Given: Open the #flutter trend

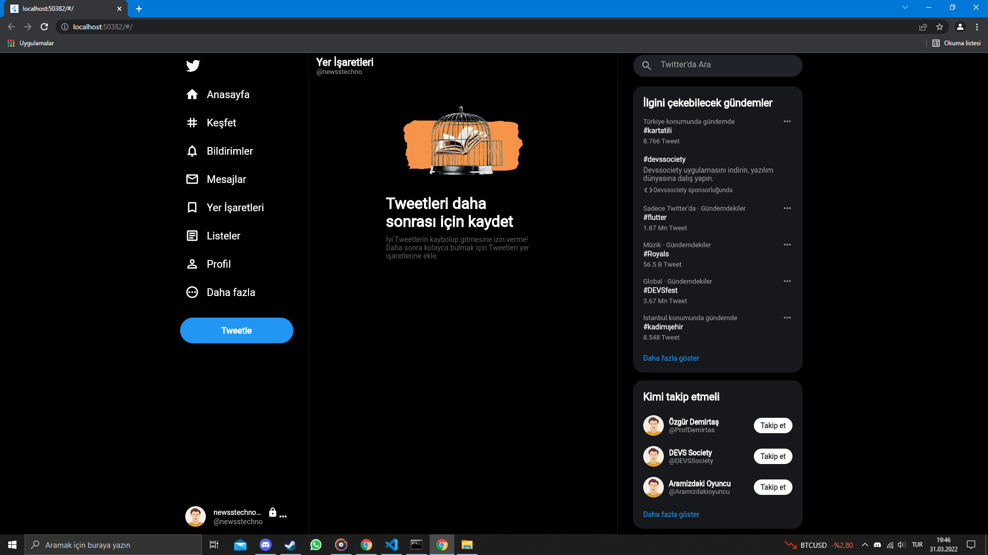Looking at the screenshot, I should tap(655, 217).
